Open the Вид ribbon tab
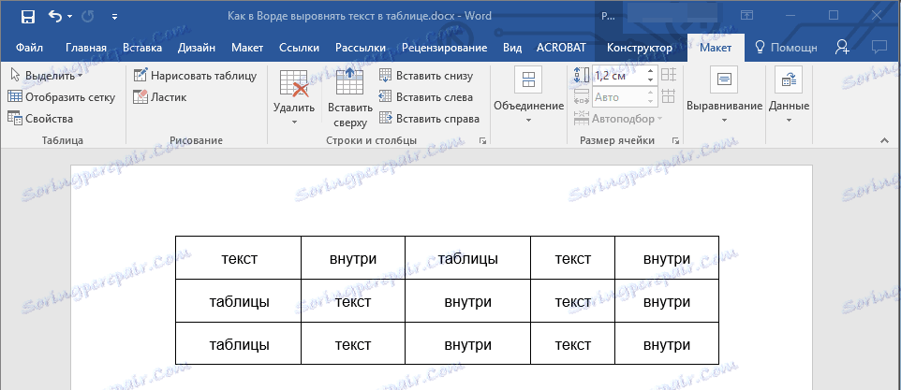 (x=512, y=48)
